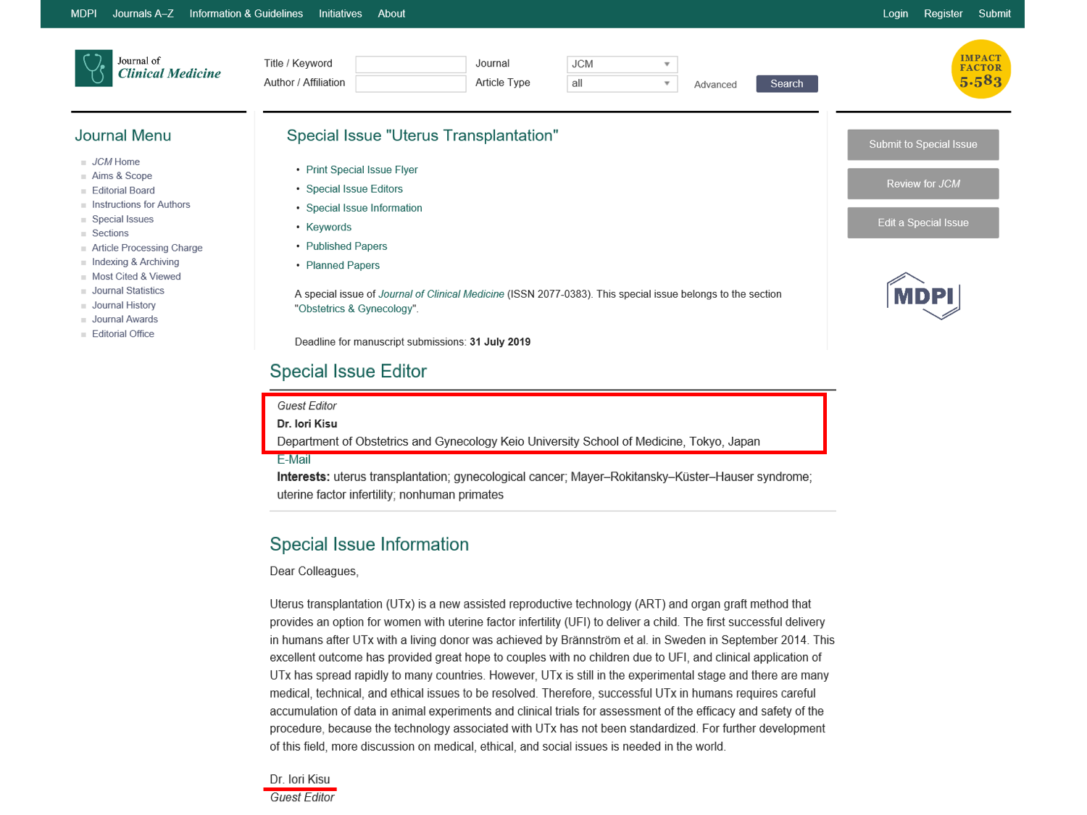
Task: Open the Advanced search link
Action: (715, 85)
